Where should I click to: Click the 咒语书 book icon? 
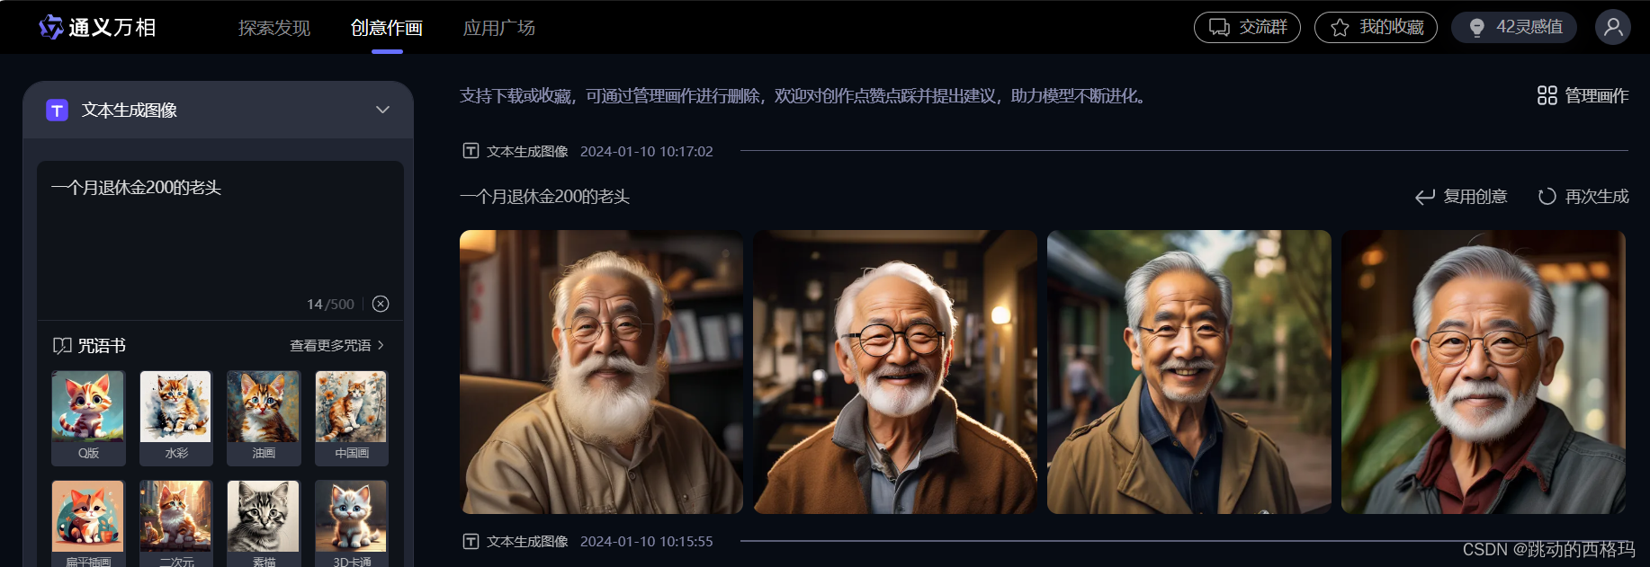pyautogui.click(x=62, y=345)
